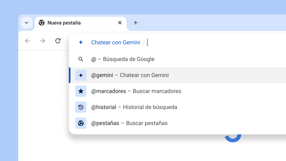Image resolution: width=286 pixels, height=161 pixels.
Task: Close the Nueva pestaña tab
Action: (x=120, y=23)
